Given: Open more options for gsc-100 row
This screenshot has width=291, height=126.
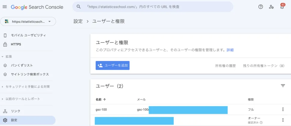Looking at the screenshot, I should pyautogui.click(x=283, y=109).
